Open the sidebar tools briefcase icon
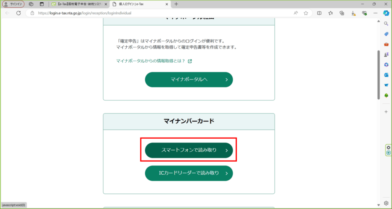 coord(386,44)
